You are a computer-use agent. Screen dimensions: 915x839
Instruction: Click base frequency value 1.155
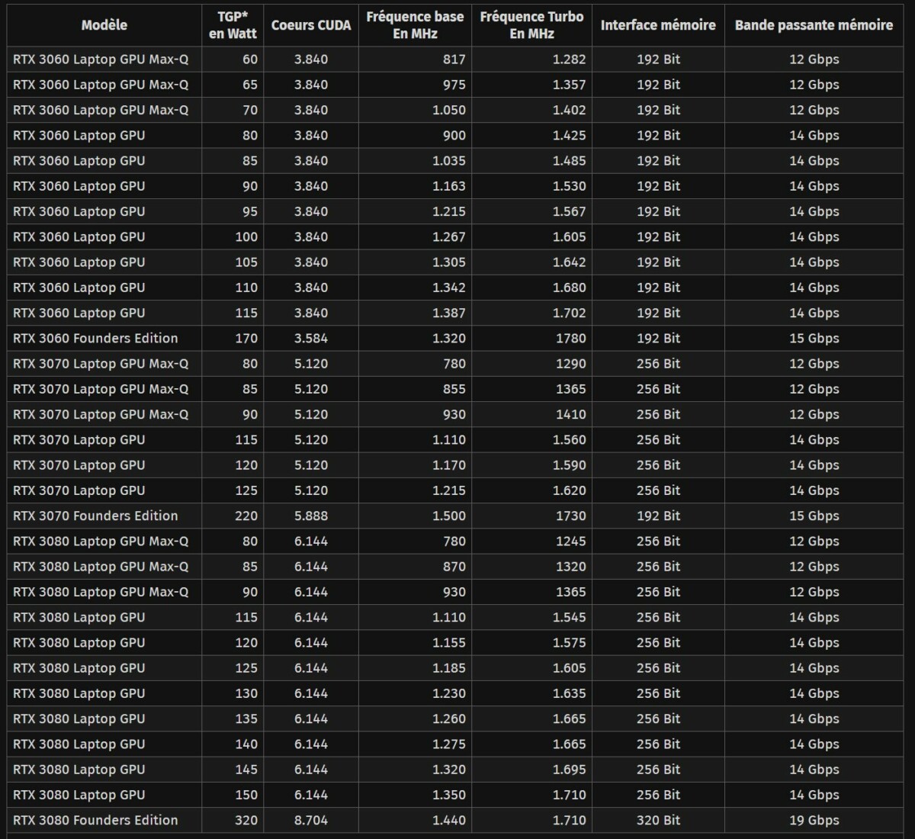[x=449, y=642]
